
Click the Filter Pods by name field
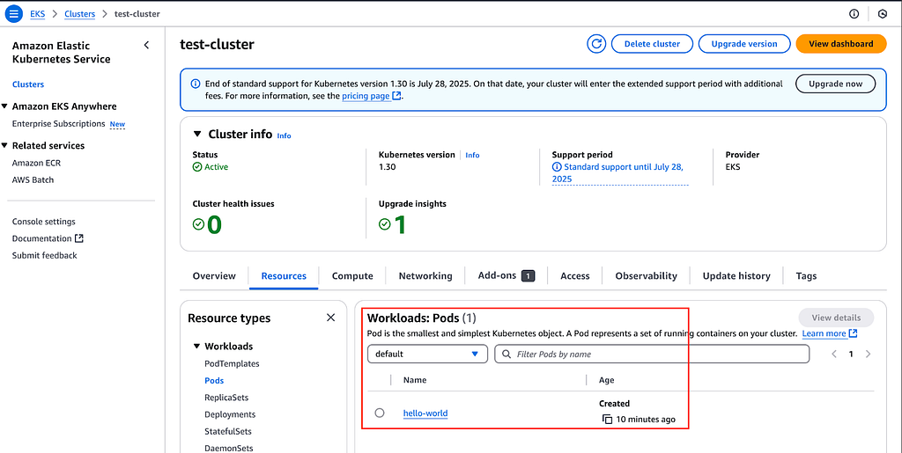[x=652, y=354]
